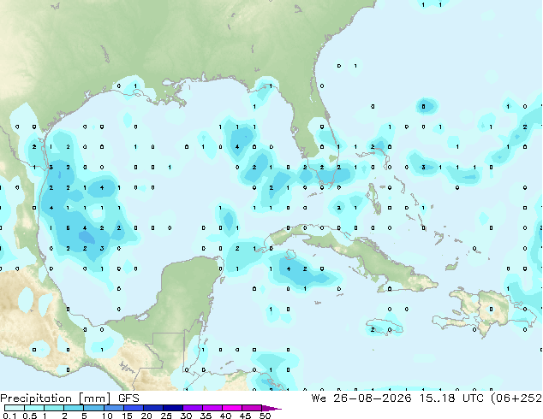The image size is (543, 419).
Task: Click the '0.5' legend scale label
Action: point(30,416)
